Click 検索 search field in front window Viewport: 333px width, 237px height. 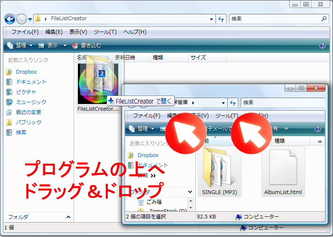(x=283, y=103)
